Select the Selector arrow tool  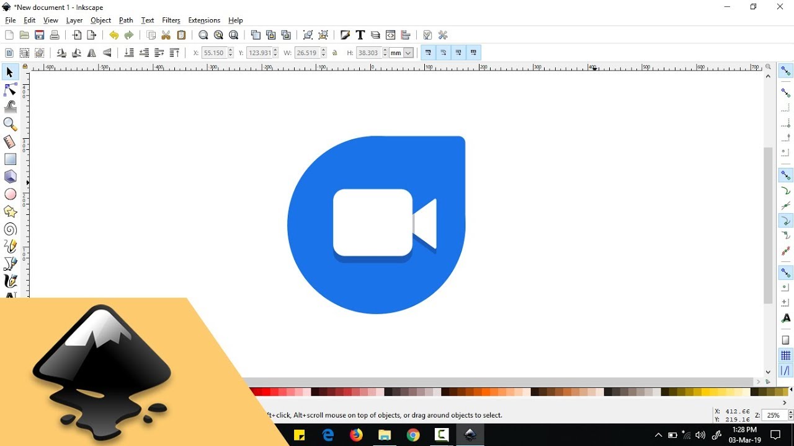pyautogui.click(x=10, y=73)
